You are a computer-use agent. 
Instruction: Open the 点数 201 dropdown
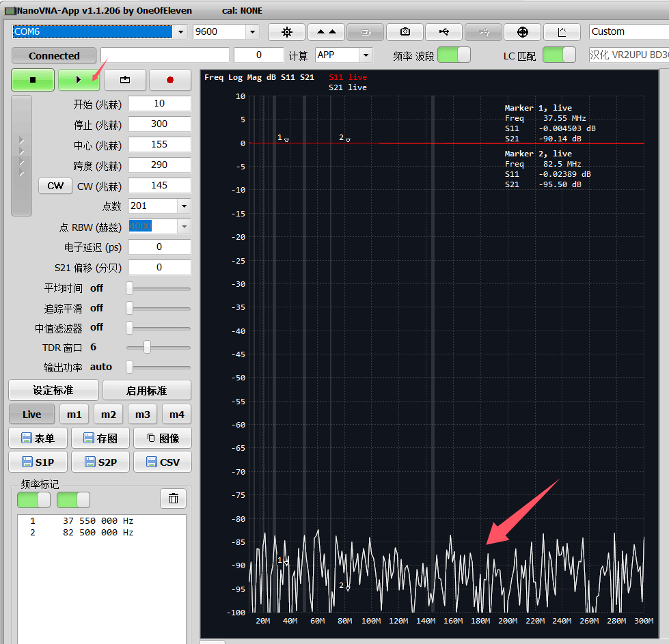click(184, 206)
